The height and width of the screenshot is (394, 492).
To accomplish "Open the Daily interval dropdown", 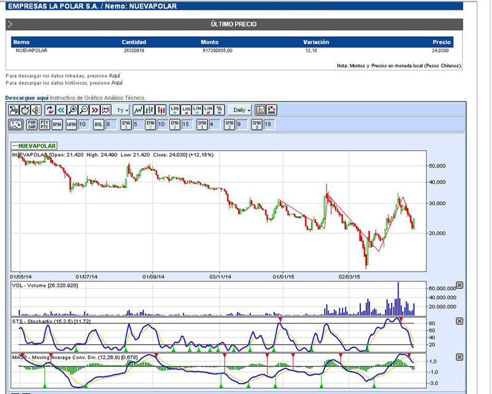I will click(240, 110).
